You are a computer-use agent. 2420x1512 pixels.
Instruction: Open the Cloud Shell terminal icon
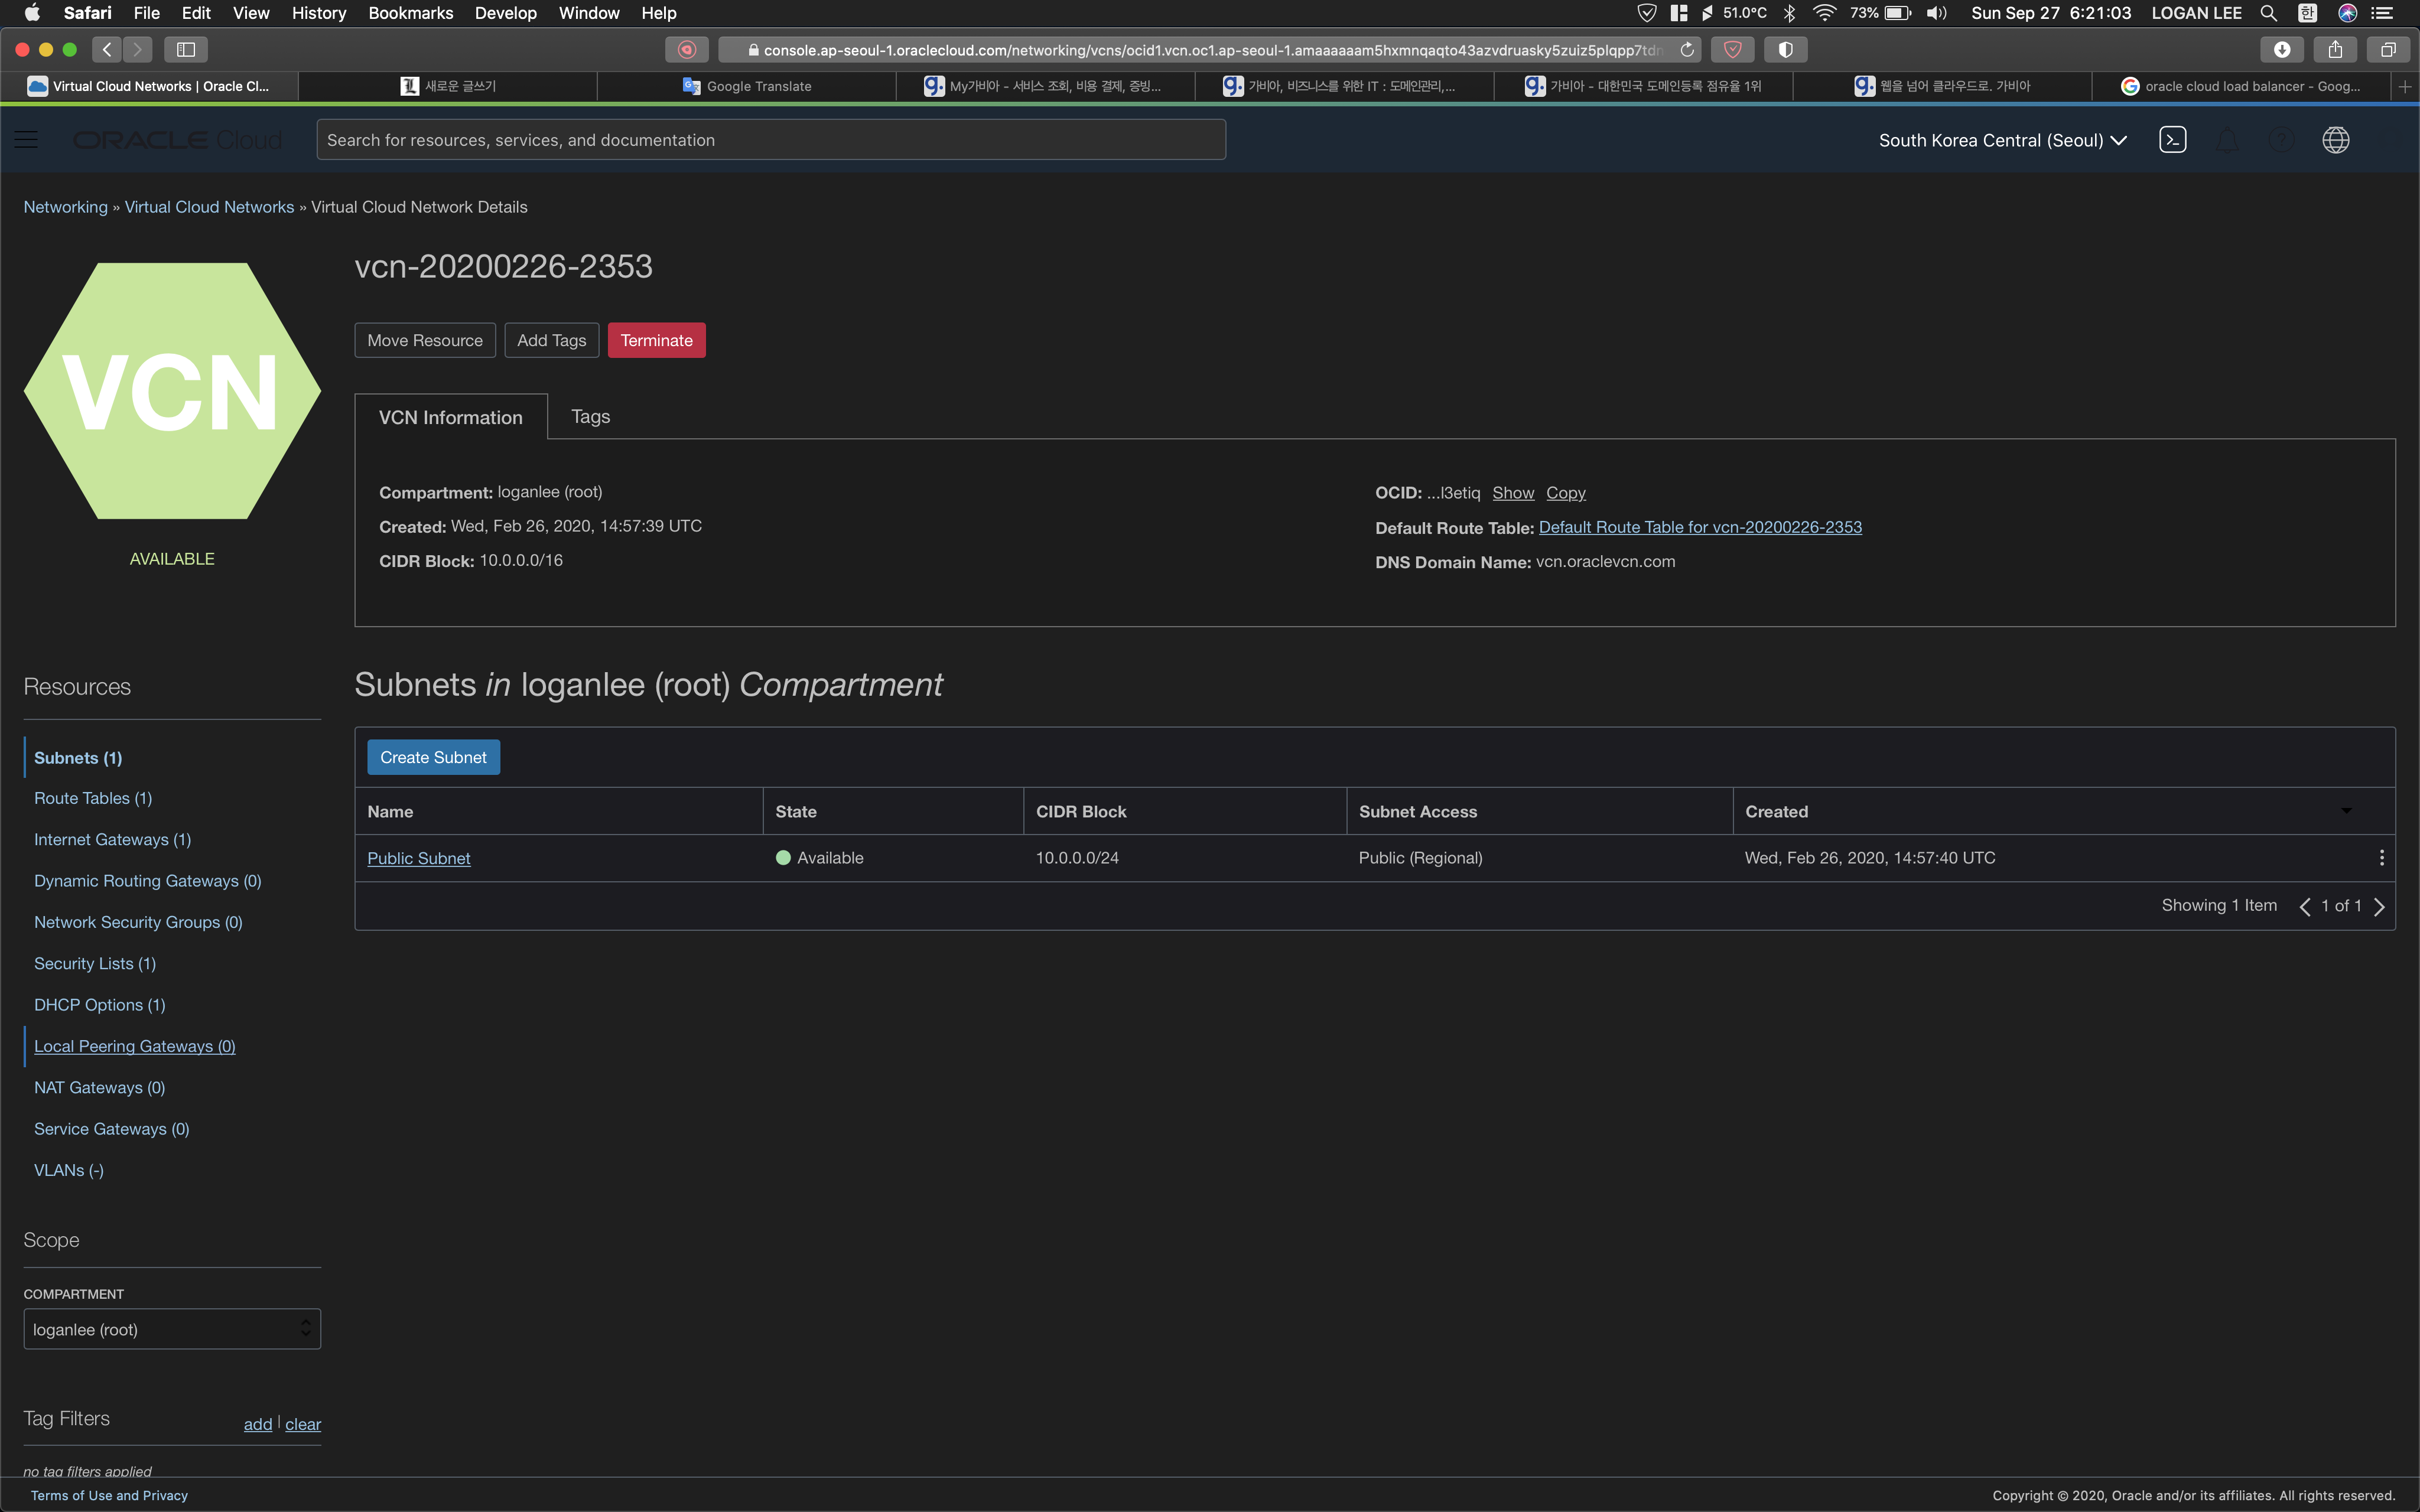click(2172, 140)
